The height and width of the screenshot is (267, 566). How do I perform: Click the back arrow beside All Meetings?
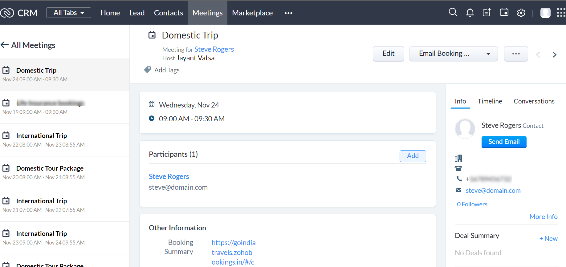click(x=5, y=45)
